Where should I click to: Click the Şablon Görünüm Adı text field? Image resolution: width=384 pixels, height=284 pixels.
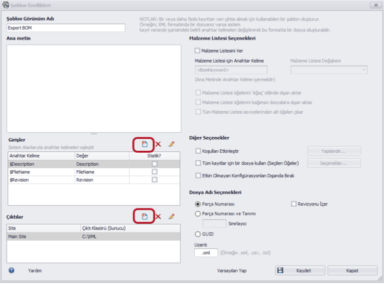point(65,28)
